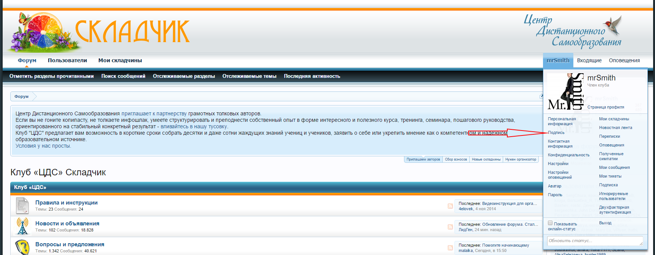Open the Клуб «ЦДС» category header
This screenshot has width=655, height=255.
click(x=30, y=187)
